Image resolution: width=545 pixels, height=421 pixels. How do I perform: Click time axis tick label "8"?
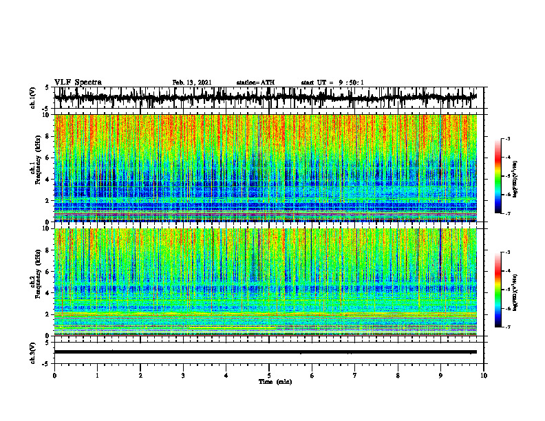pyautogui.click(x=398, y=376)
